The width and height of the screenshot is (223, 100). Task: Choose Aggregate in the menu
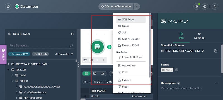tap(131, 65)
